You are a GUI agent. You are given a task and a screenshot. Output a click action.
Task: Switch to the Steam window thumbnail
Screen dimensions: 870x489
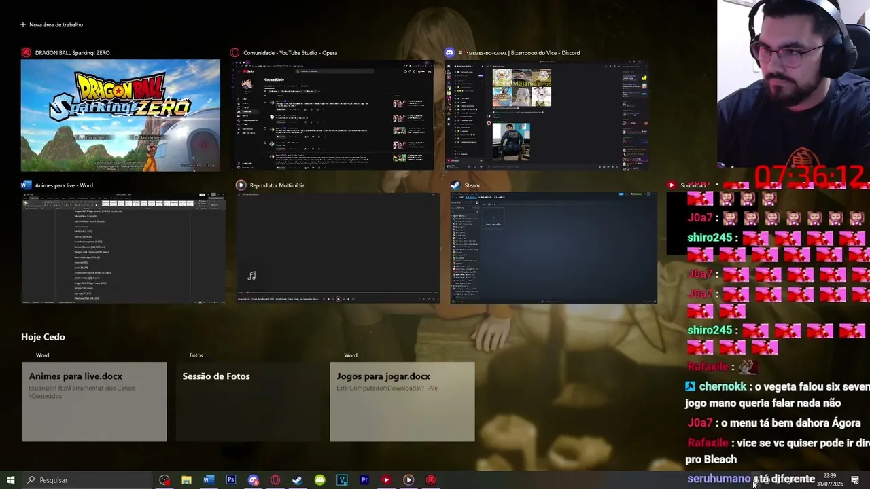point(553,247)
